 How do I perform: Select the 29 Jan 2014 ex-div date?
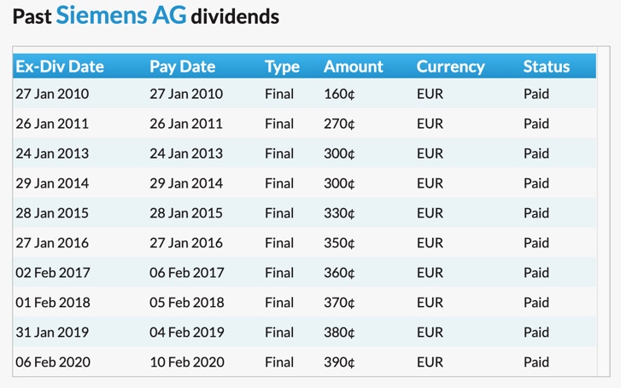52,183
